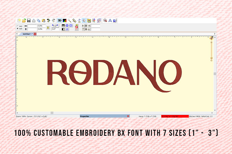Screen dimensions: 232x154
Task: Copy the selected design
Action: tap(39, 21)
